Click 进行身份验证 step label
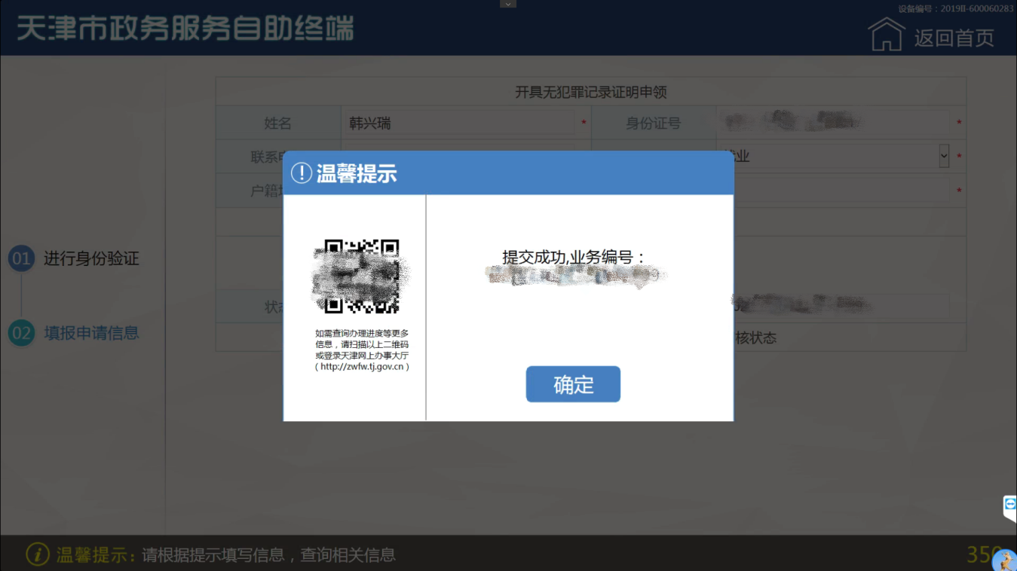1017x571 pixels. (91, 258)
